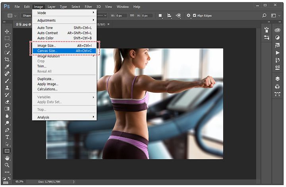Open the Paths panel icon
This screenshot has height=187, width=286.
click(277, 94)
